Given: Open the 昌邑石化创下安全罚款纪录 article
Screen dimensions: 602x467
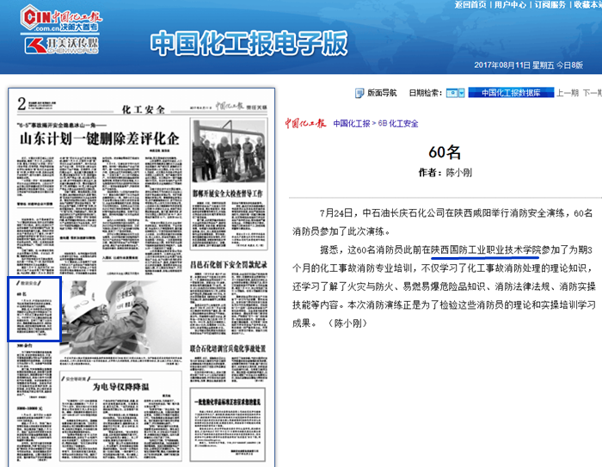Looking at the screenshot, I should pyautogui.click(x=229, y=265).
